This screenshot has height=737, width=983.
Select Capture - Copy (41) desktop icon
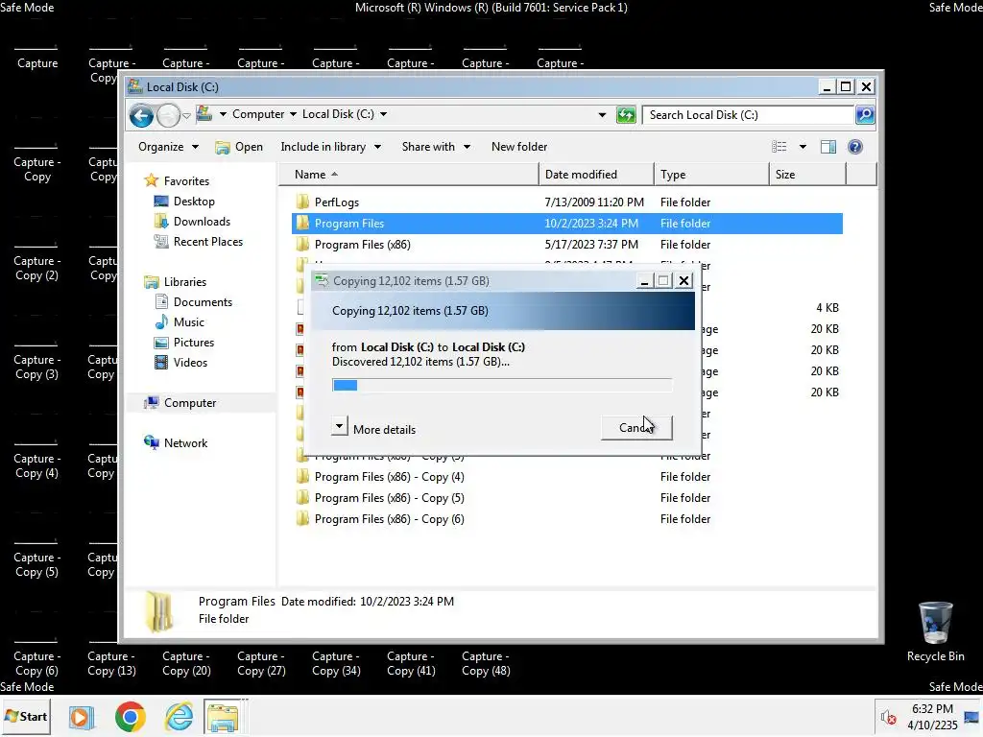point(411,663)
